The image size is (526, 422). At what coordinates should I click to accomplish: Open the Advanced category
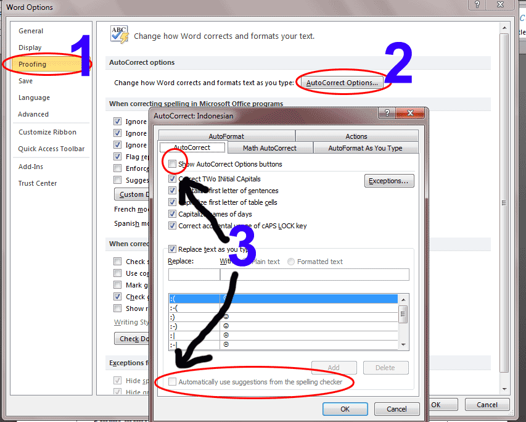[x=33, y=114]
